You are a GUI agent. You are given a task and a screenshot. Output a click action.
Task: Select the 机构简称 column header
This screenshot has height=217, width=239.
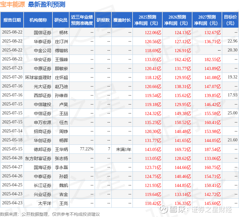pos(38,20)
